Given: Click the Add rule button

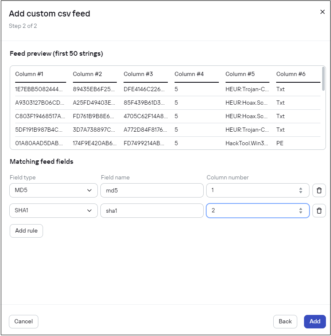Looking at the screenshot, I should [x=26, y=231].
